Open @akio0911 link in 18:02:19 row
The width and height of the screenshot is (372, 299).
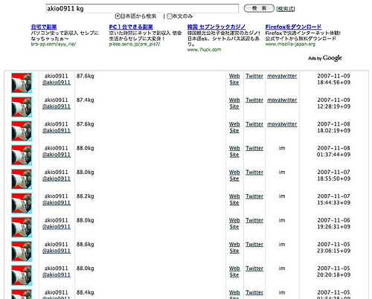click(x=57, y=131)
